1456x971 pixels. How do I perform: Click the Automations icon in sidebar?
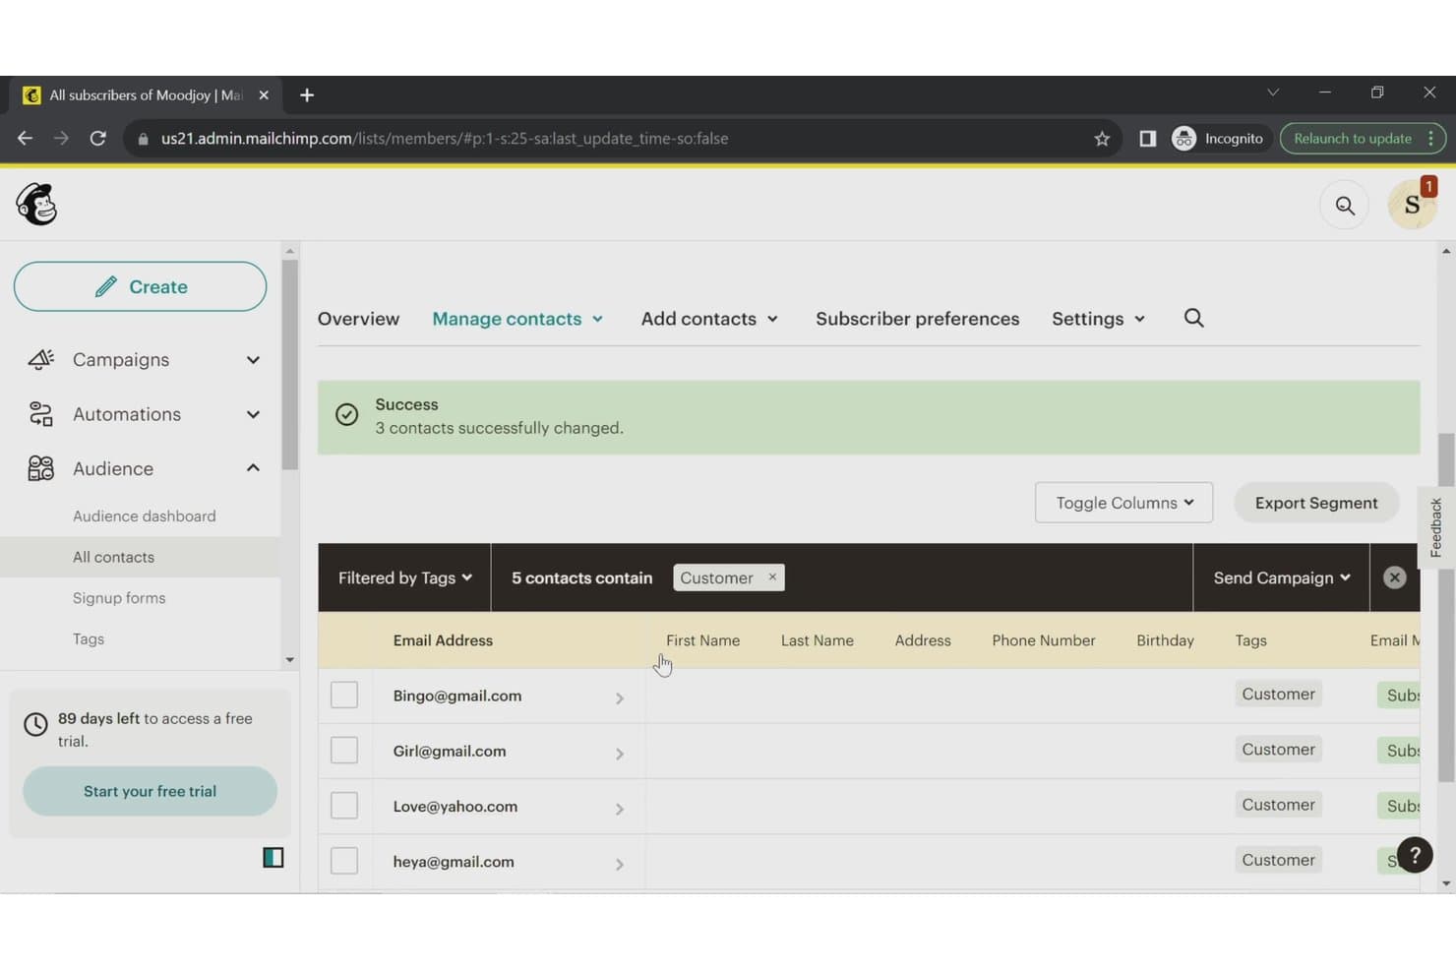pos(40,414)
